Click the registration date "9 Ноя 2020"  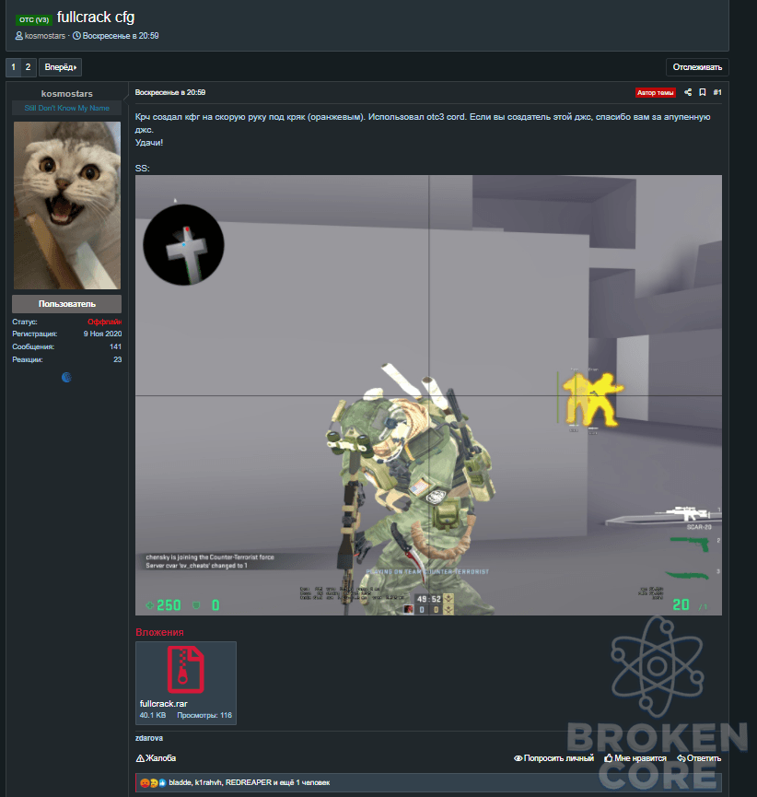pyautogui.click(x=102, y=334)
